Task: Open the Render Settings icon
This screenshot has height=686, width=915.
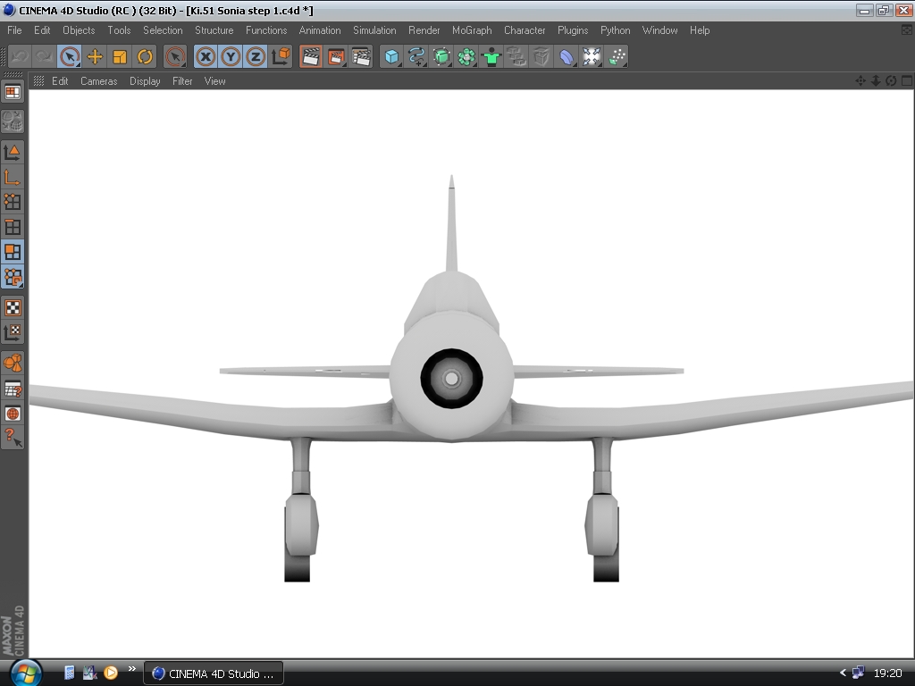Action: tap(361, 57)
